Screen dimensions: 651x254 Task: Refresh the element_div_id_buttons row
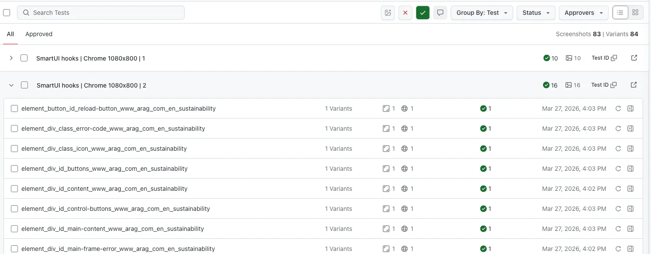618,169
